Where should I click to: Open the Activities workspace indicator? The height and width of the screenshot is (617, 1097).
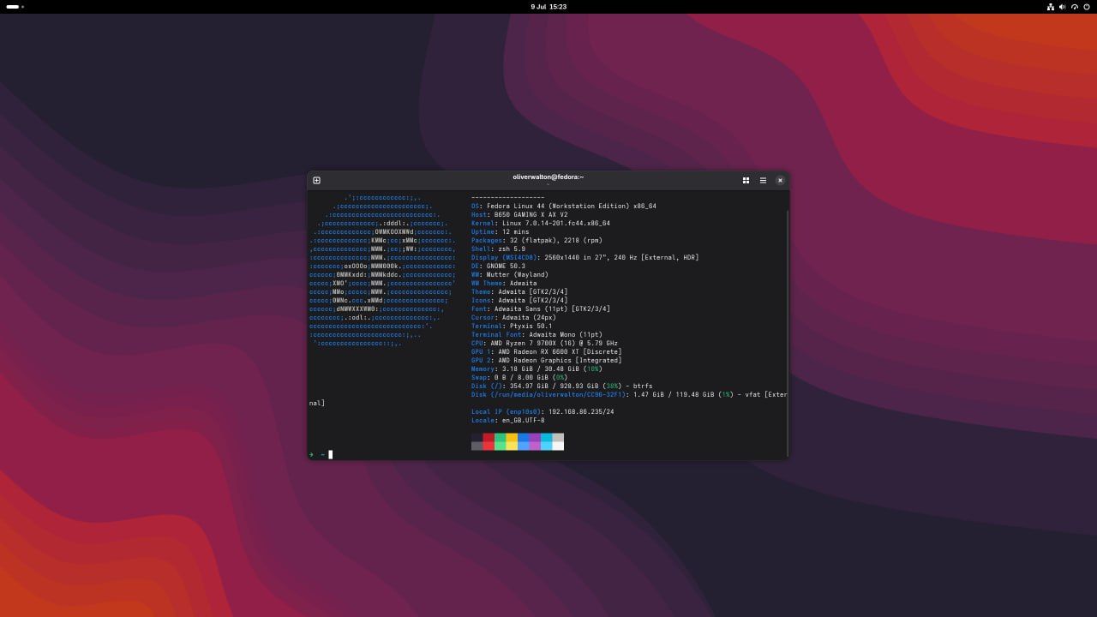coord(15,7)
